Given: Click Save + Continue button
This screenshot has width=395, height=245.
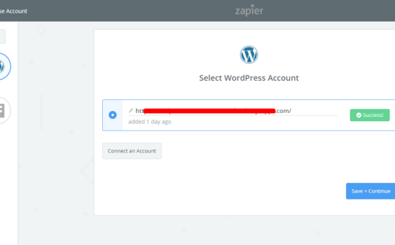Looking at the screenshot, I should point(370,191).
